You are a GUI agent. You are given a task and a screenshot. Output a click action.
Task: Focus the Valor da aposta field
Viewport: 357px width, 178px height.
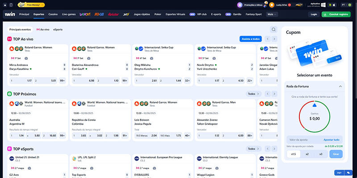tap(315, 140)
